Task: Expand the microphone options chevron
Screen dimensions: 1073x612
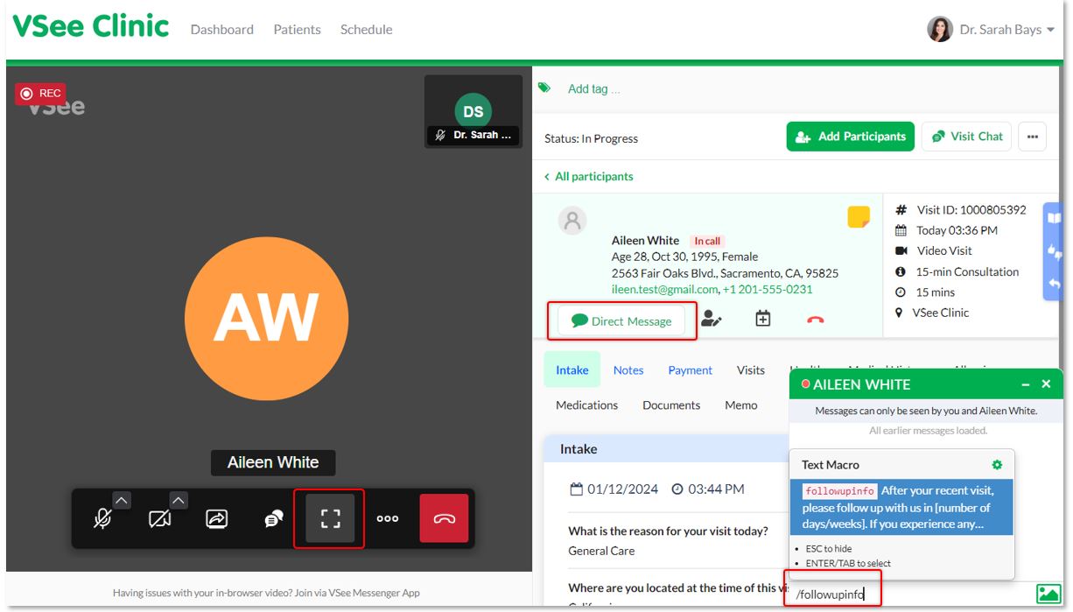Action: [x=122, y=500]
